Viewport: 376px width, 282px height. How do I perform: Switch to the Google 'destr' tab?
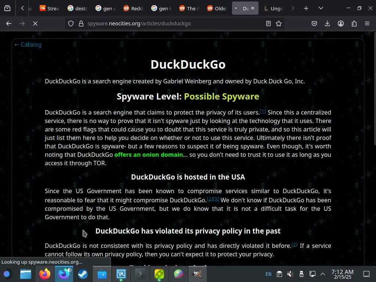click(77, 8)
